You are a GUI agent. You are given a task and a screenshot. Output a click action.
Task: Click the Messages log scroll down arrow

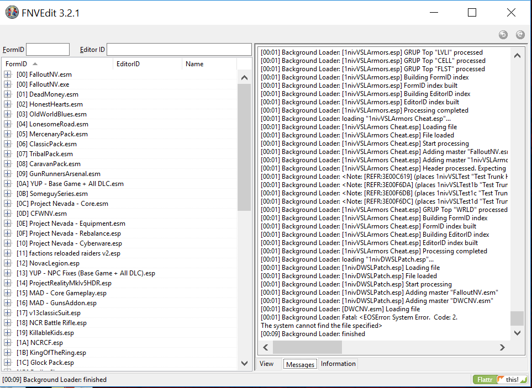517,333
